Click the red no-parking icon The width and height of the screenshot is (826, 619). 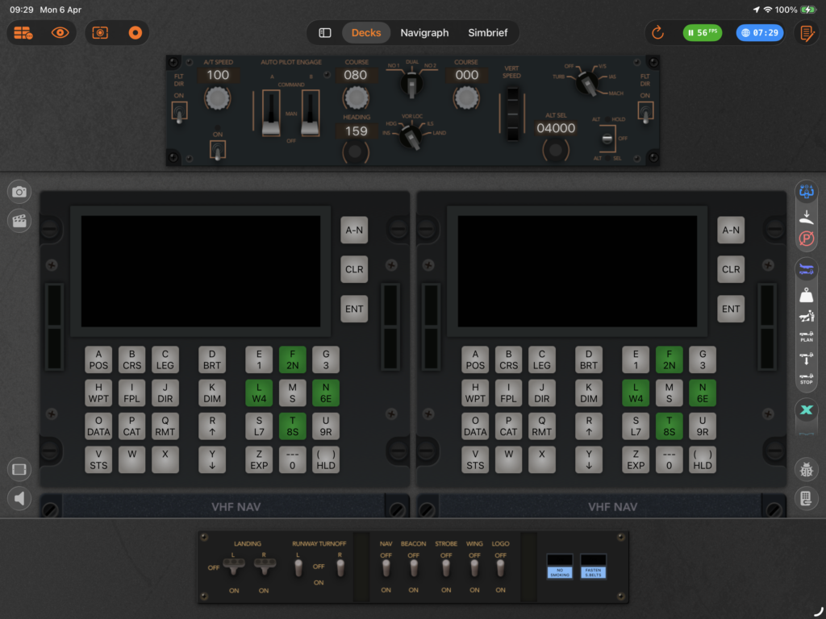806,239
